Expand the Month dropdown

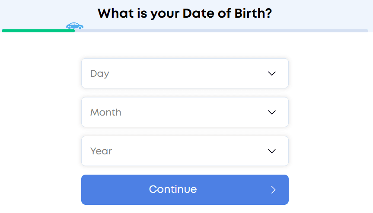185,113
